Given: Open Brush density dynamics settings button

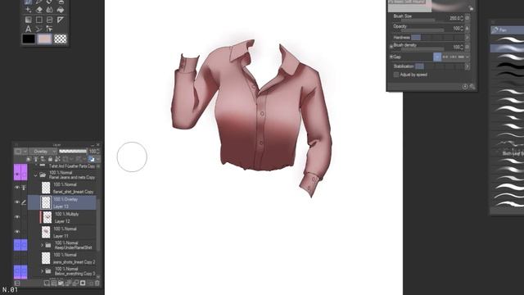Looking at the screenshot, I should [468, 47].
